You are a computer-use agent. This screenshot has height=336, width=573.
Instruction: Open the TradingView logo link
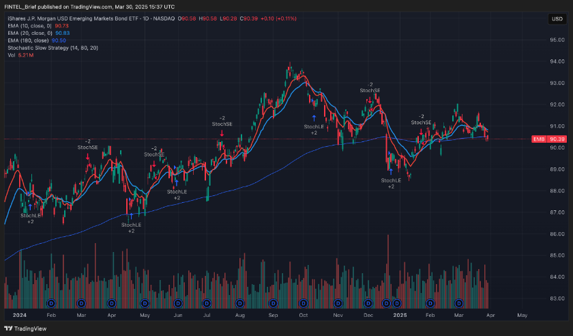[25, 328]
